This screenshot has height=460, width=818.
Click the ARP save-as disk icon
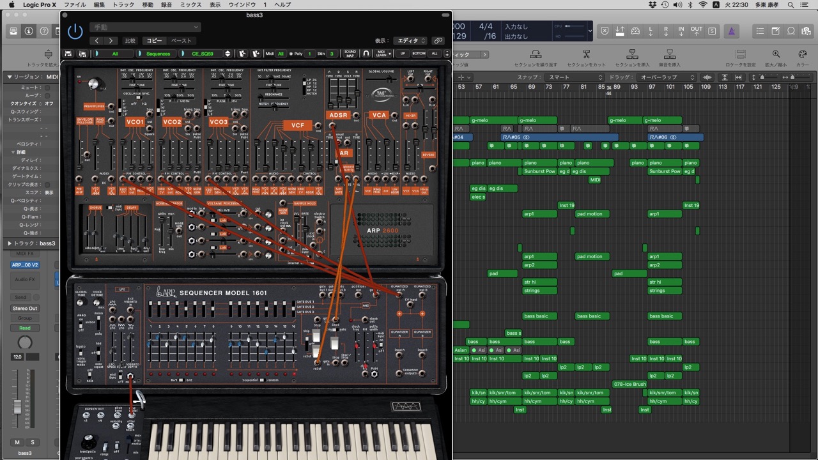81,54
